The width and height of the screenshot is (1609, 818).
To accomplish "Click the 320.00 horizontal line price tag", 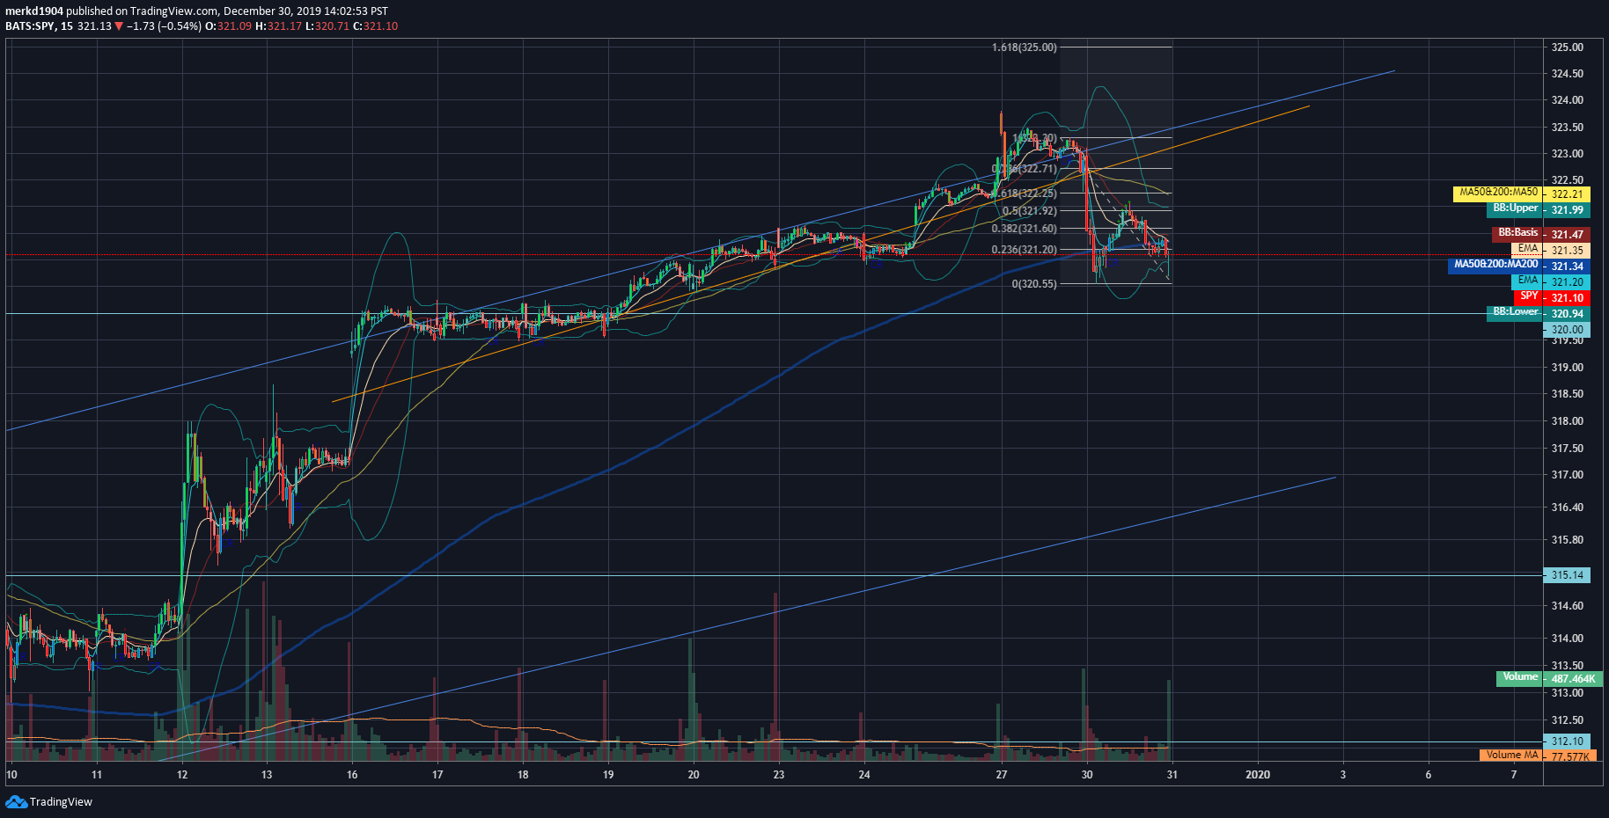I will pos(1567,330).
